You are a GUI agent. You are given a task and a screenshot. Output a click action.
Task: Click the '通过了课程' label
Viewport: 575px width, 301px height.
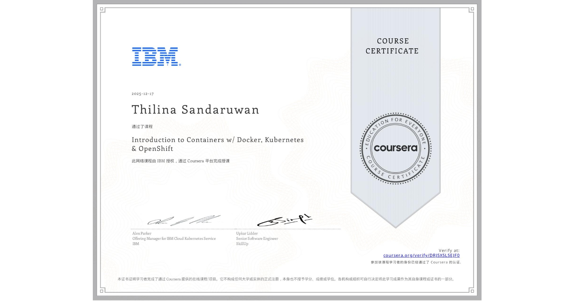[142, 126]
